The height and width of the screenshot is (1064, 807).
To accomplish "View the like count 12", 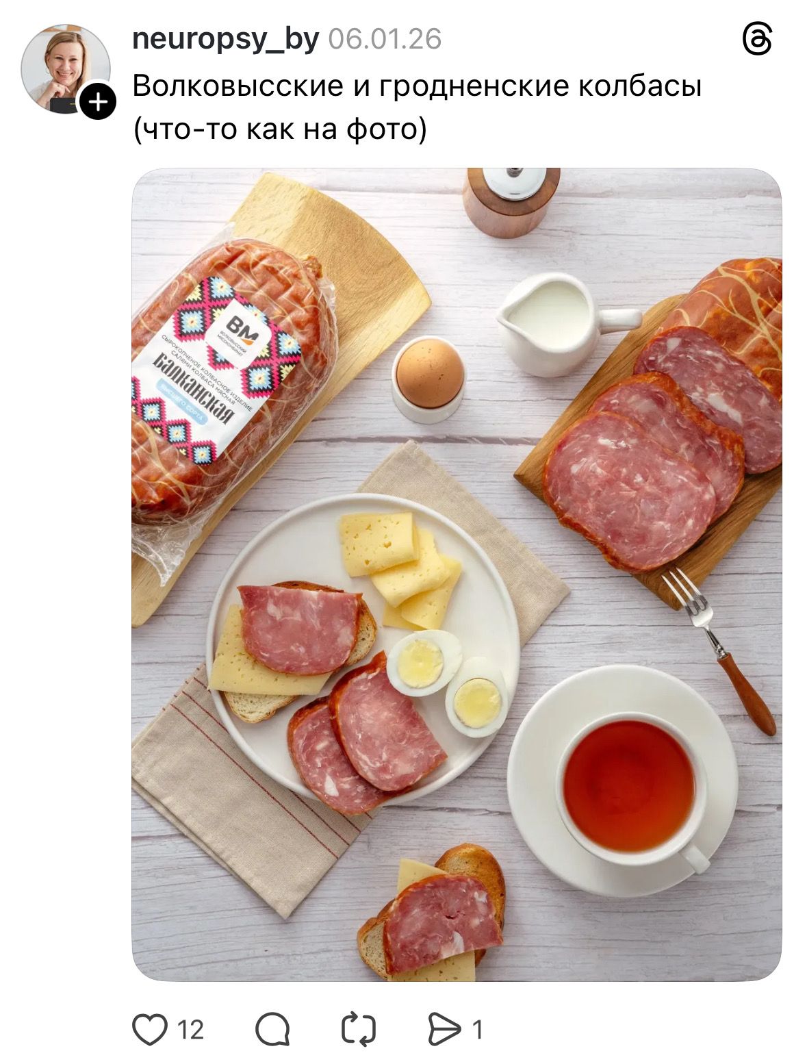I will (190, 1030).
